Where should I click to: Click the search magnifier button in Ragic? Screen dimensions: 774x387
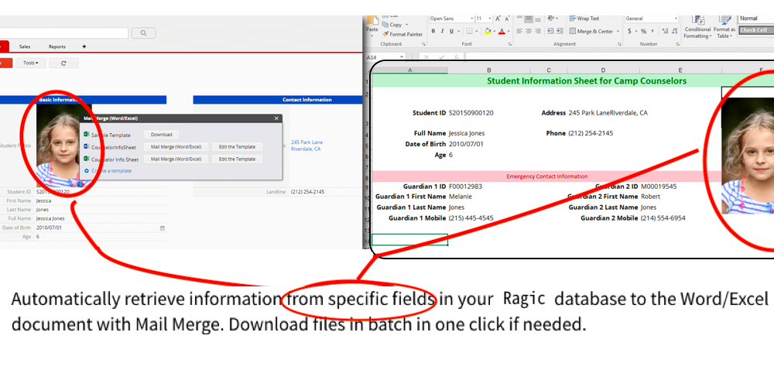coord(144,33)
